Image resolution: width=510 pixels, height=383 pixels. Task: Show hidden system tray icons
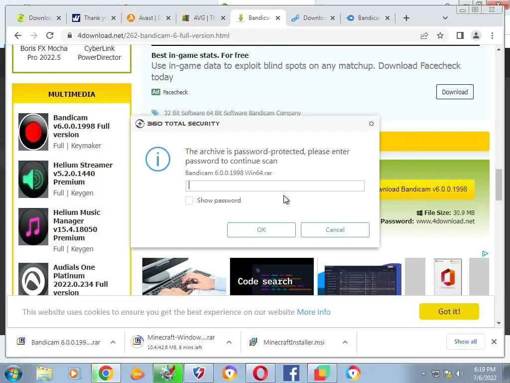click(423, 374)
